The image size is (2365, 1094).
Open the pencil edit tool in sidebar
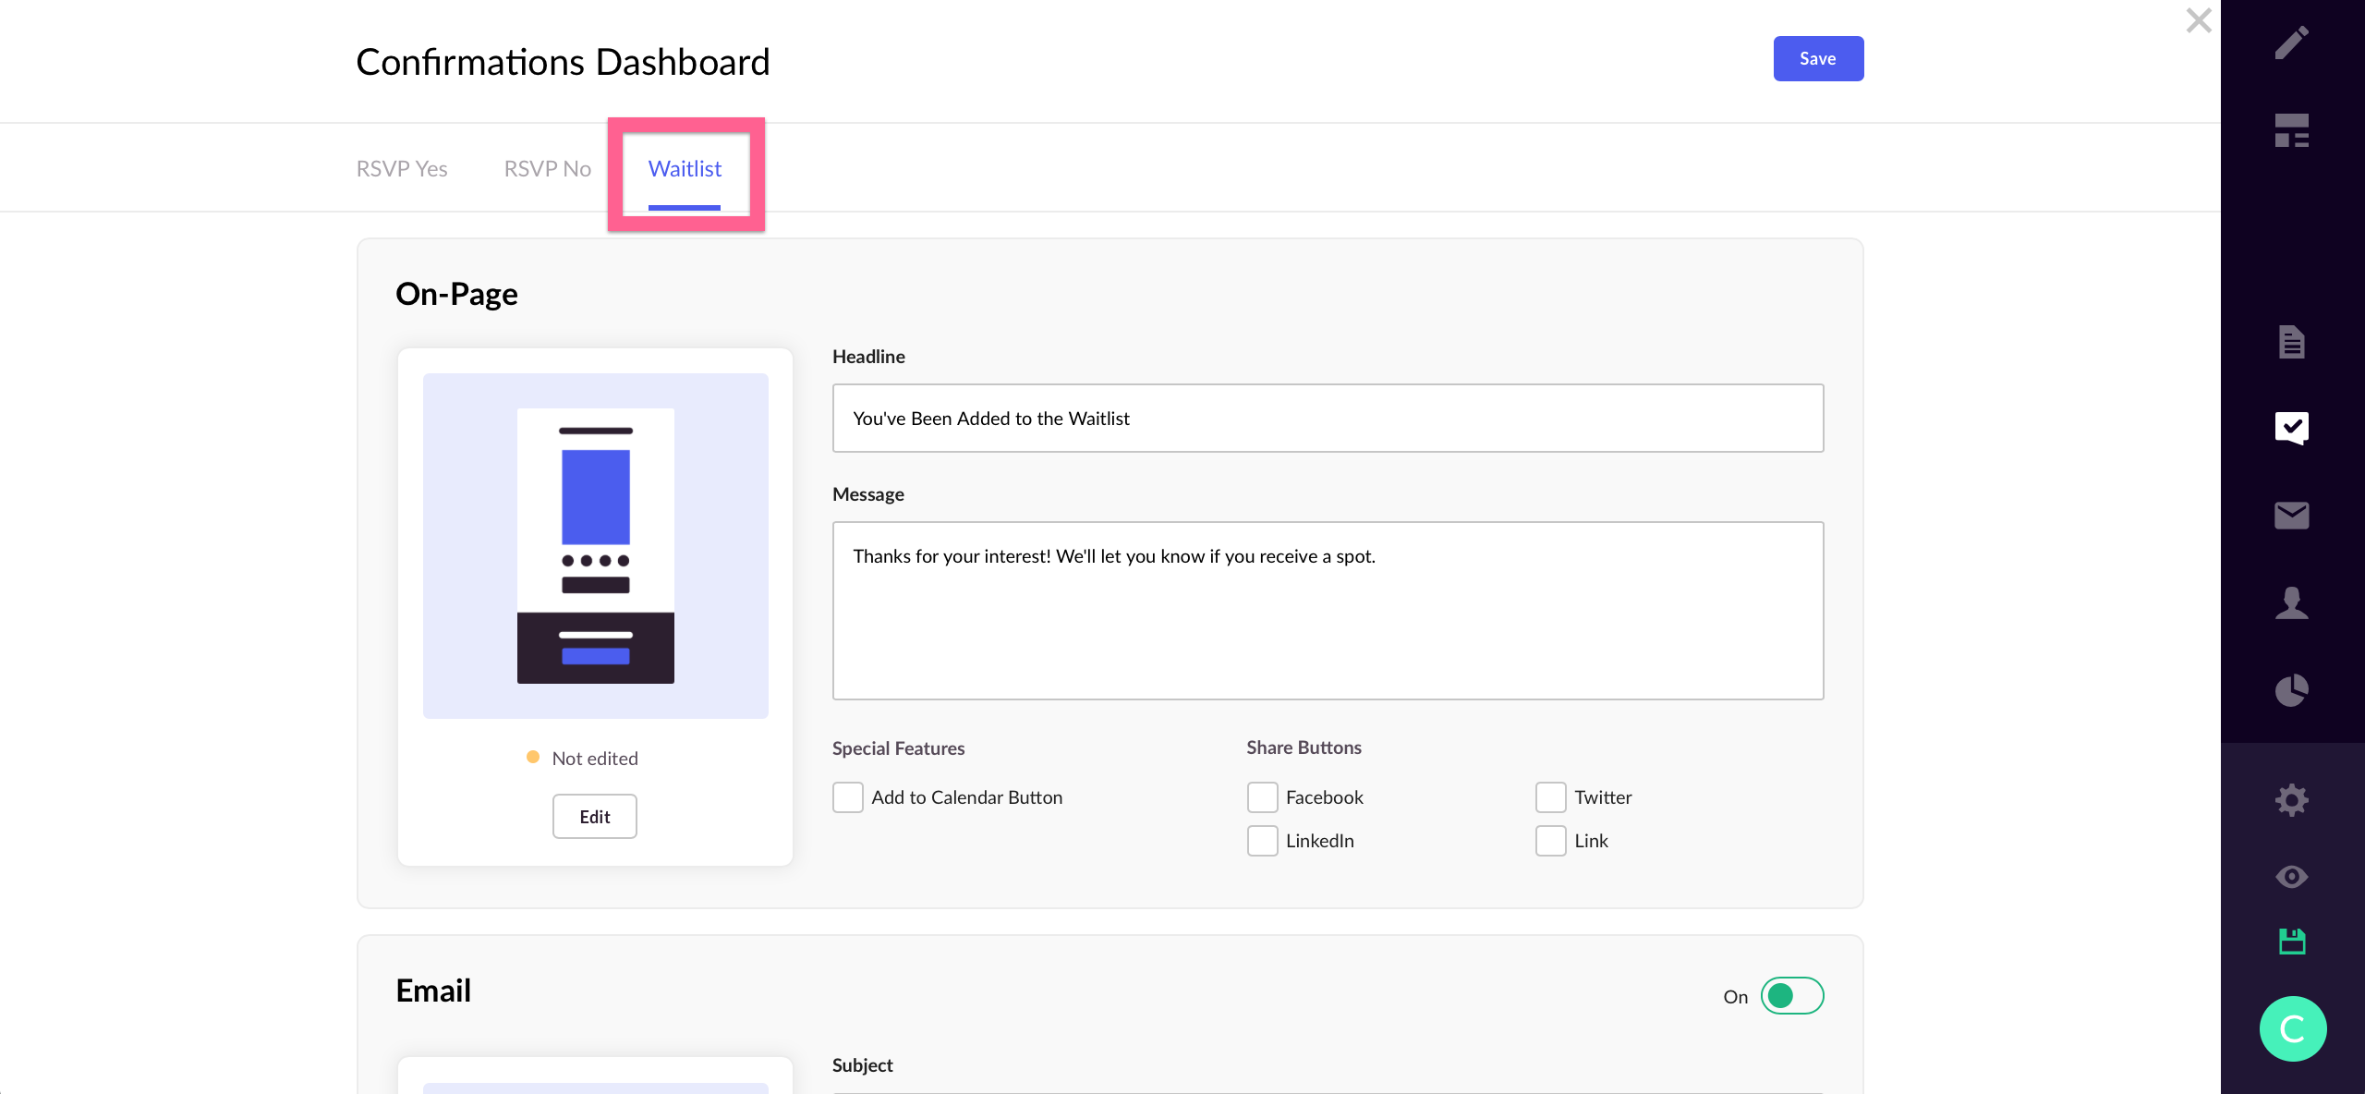click(2291, 43)
